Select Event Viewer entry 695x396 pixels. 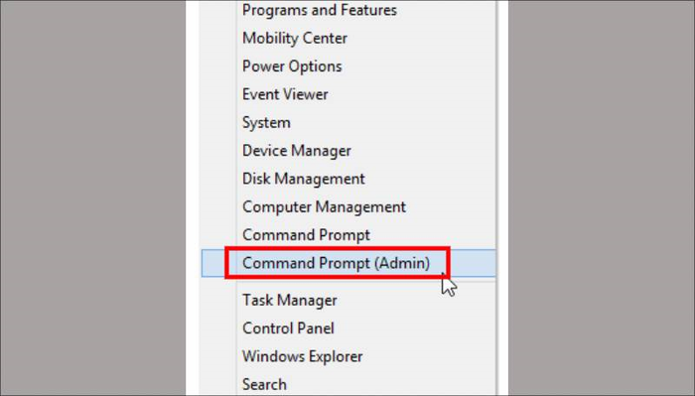285,94
